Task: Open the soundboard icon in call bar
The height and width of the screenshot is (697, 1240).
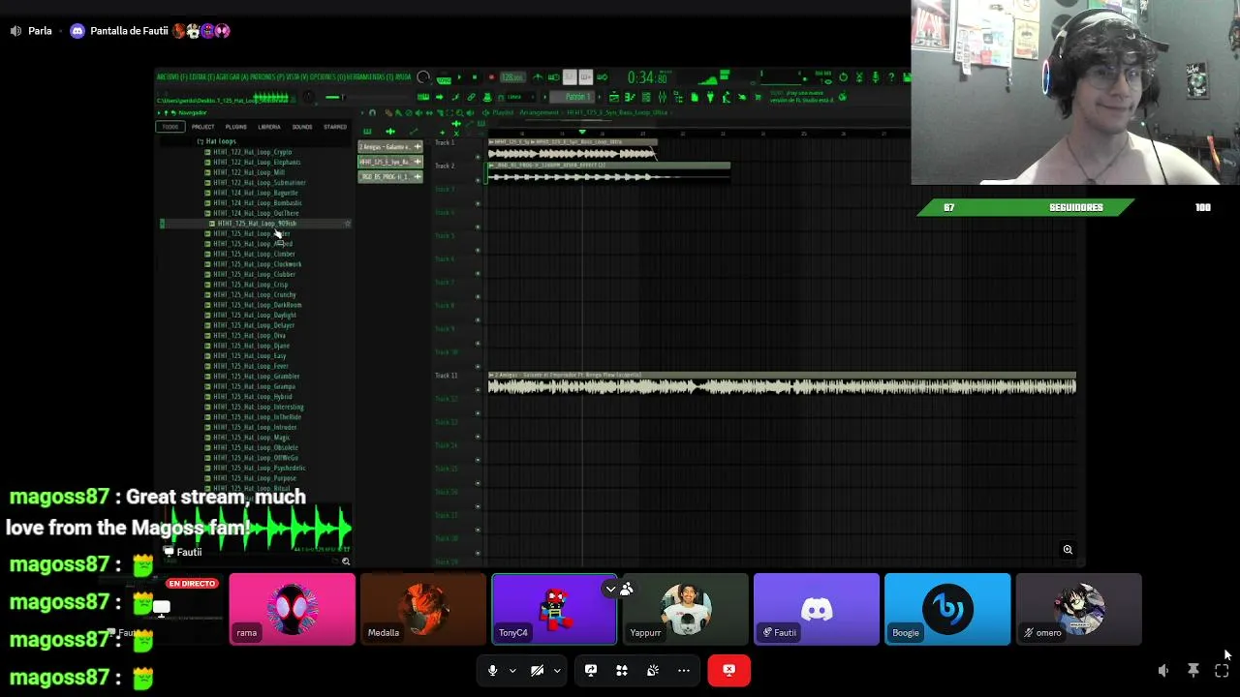Action: tap(653, 670)
